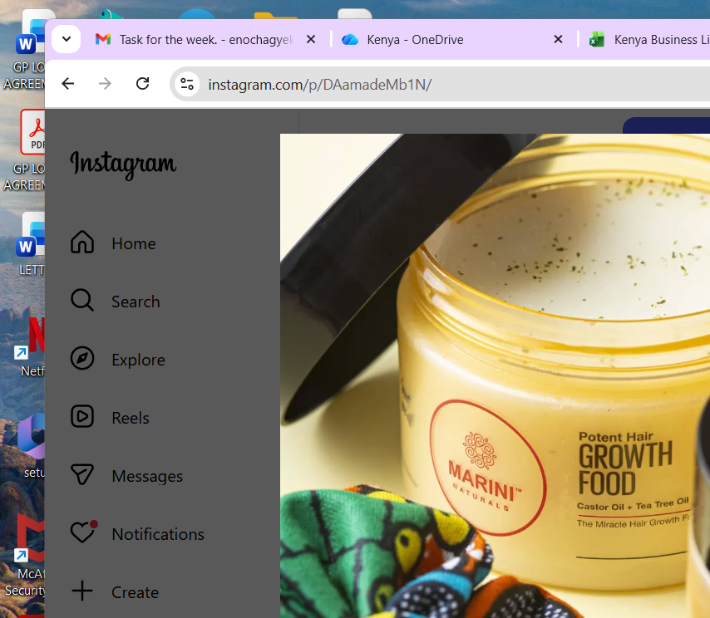Open the Messages paper-plane icon

pyautogui.click(x=82, y=474)
